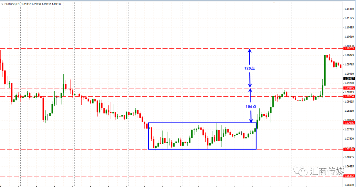Click the 1.09480 value on price axis

tap(349, 74)
